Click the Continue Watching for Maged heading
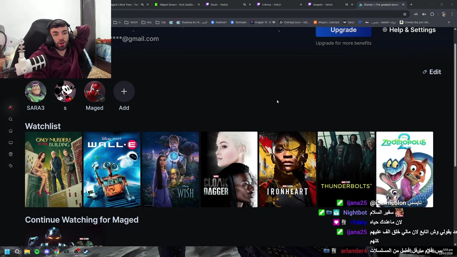This screenshot has height=257, width=457. pos(82,220)
